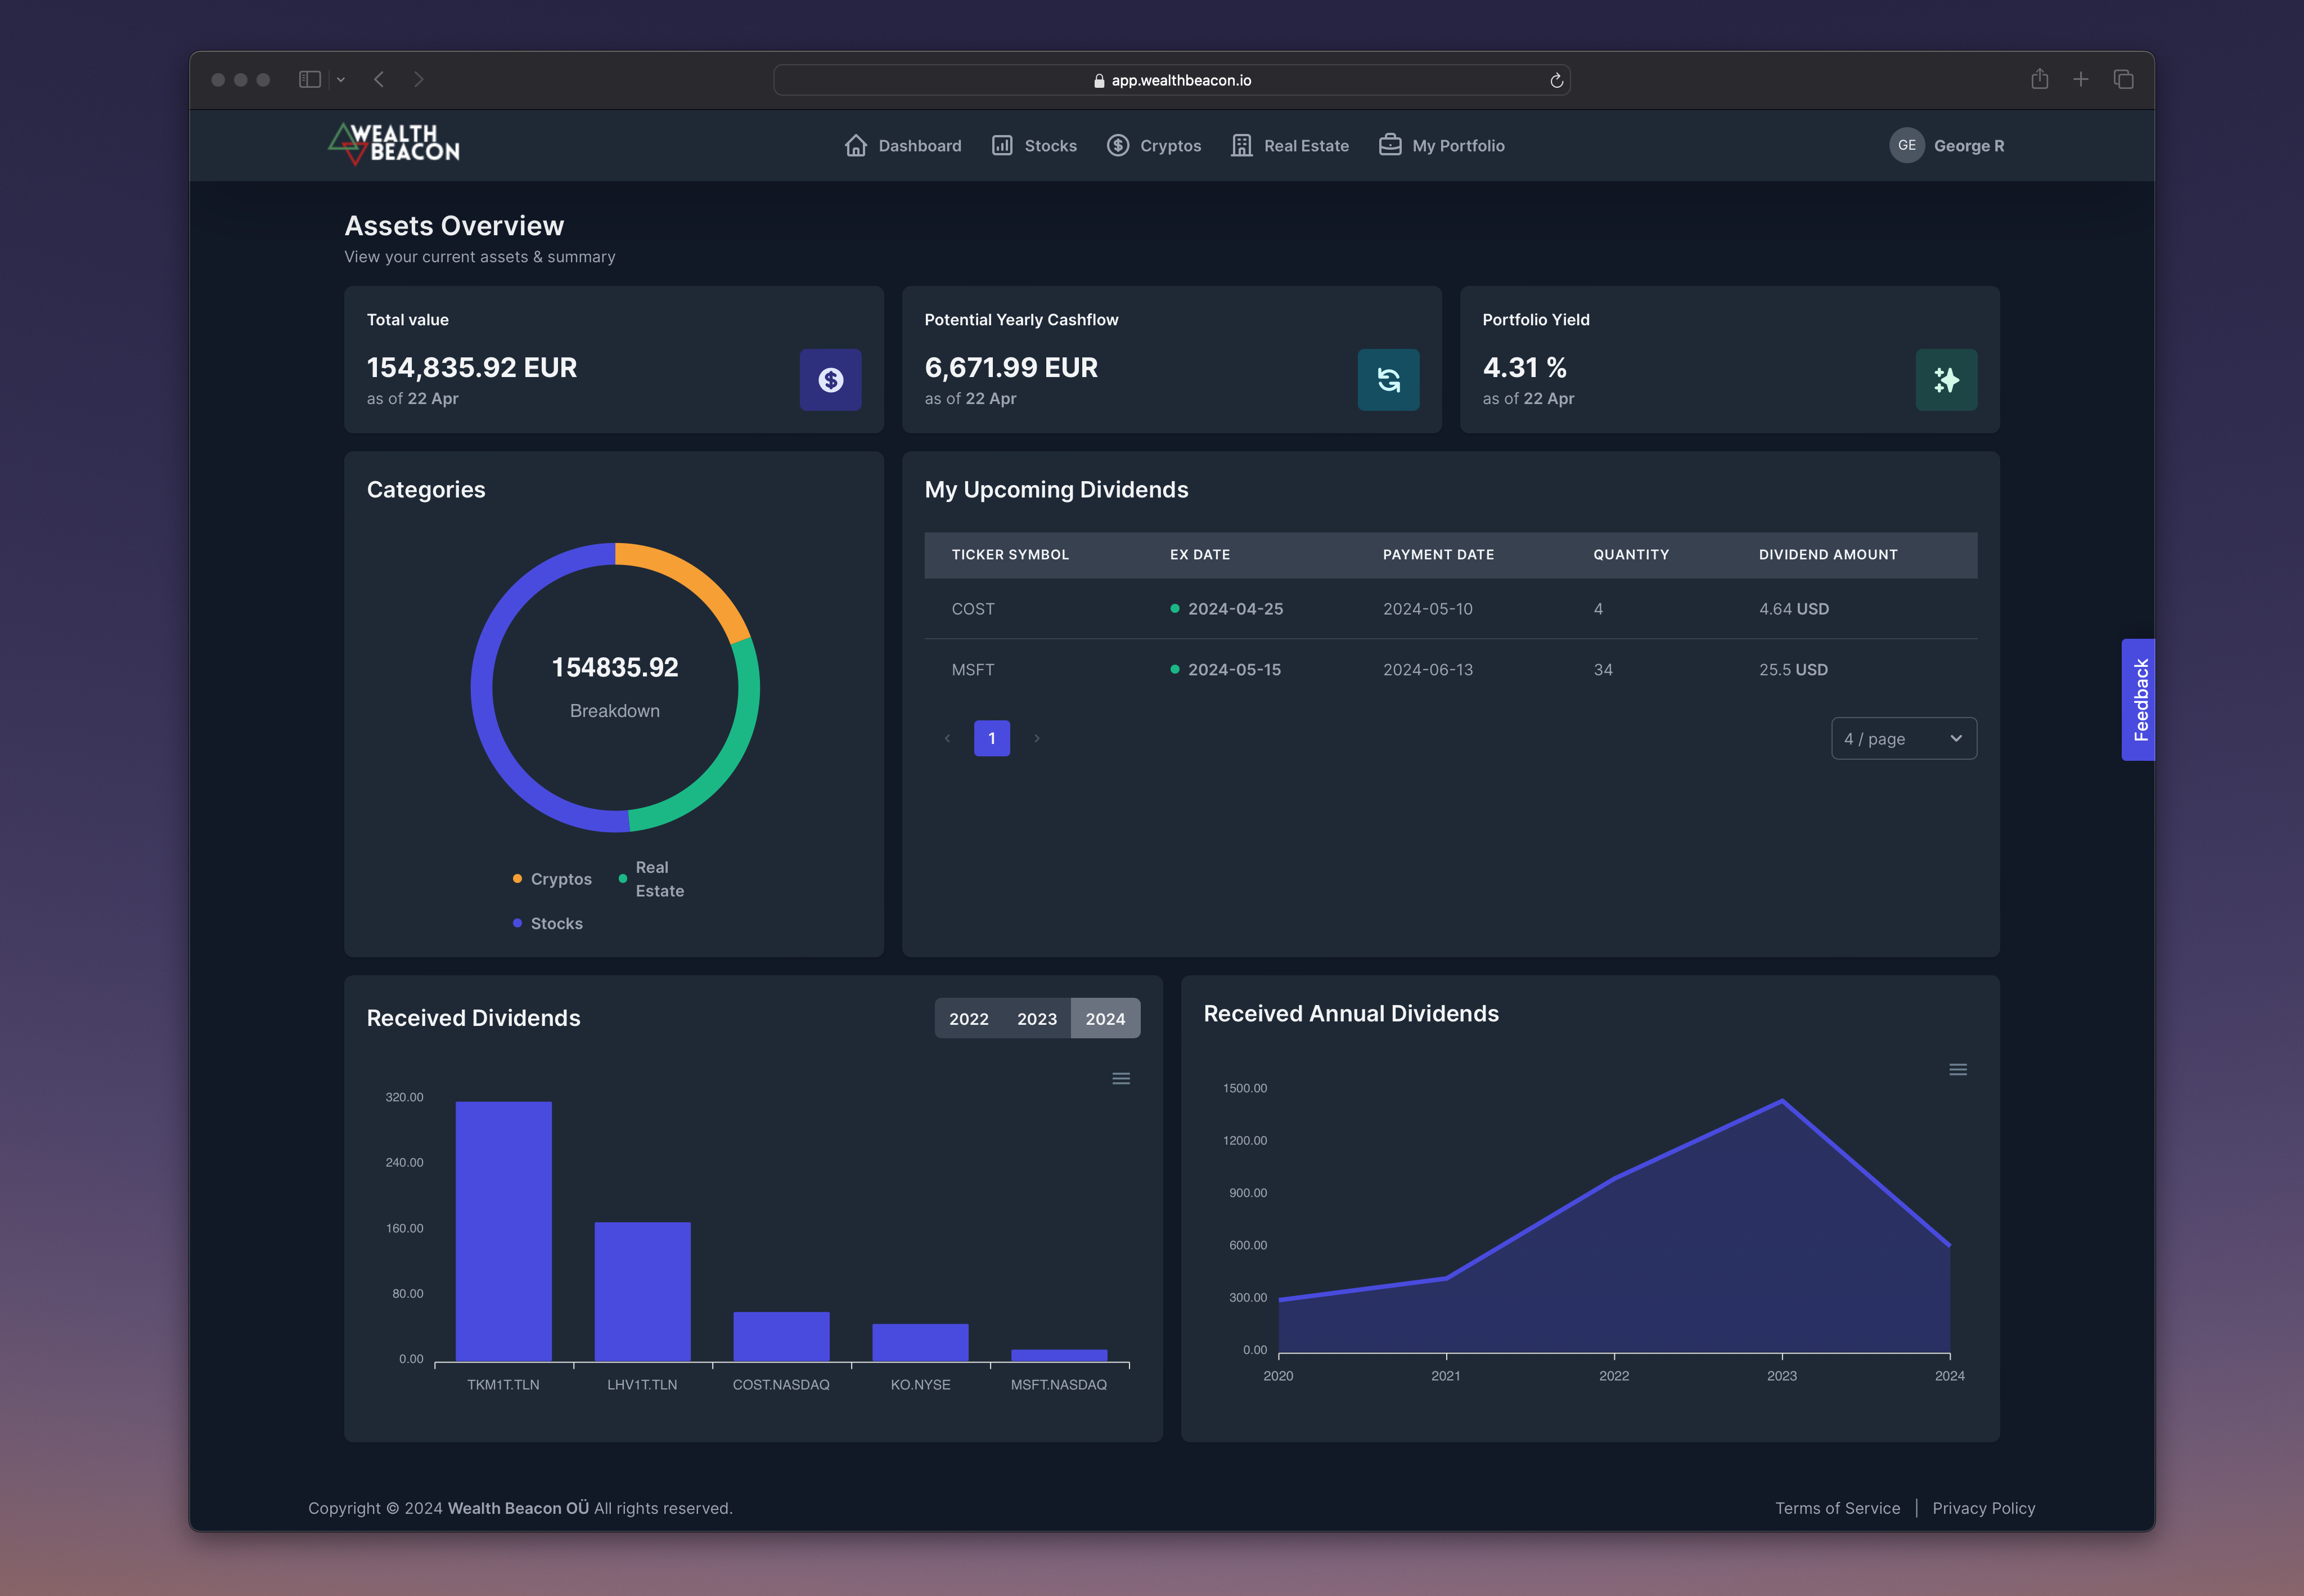Go back with the browser back arrow
The image size is (2304, 1596).
click(x=379, y=80)
